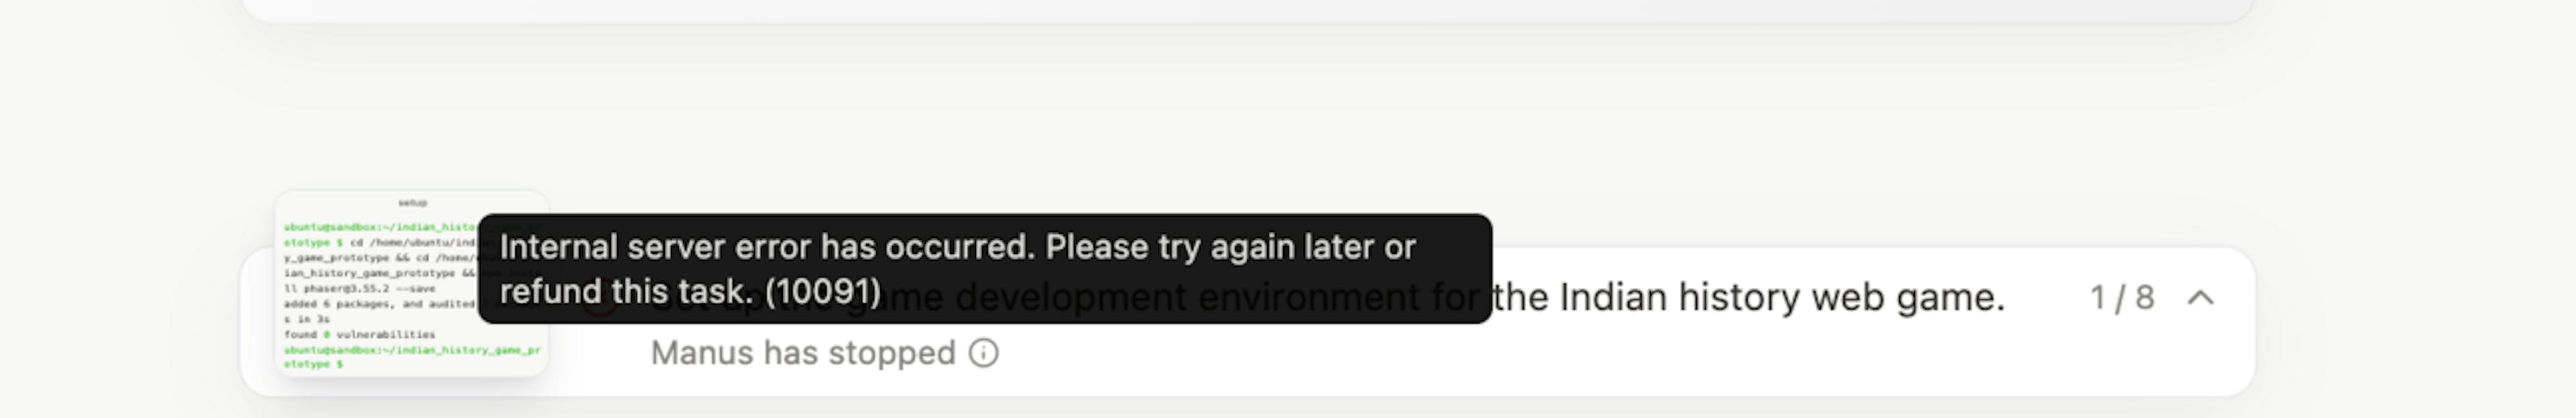
Task: Click the added 6 packages terminal line
Action: (x=379, y=303)
